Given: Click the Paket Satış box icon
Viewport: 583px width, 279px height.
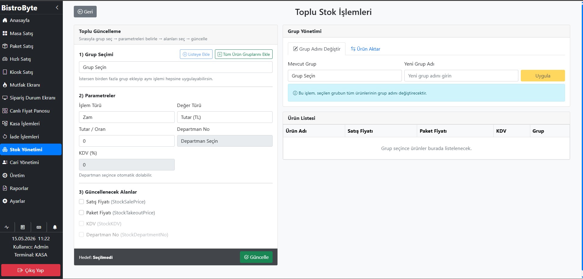Looking at the screenshot, I should coord(5,46).
